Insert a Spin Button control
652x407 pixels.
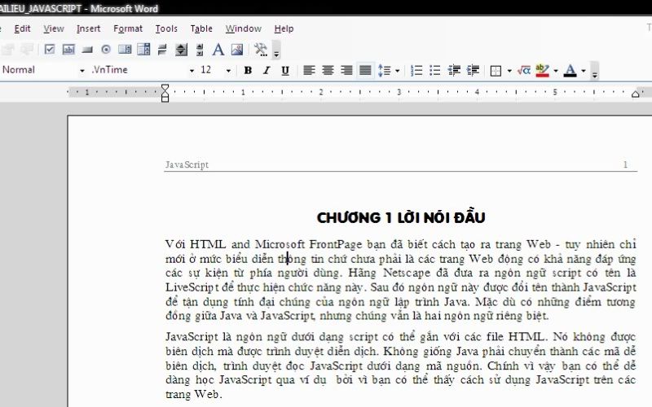181,50
